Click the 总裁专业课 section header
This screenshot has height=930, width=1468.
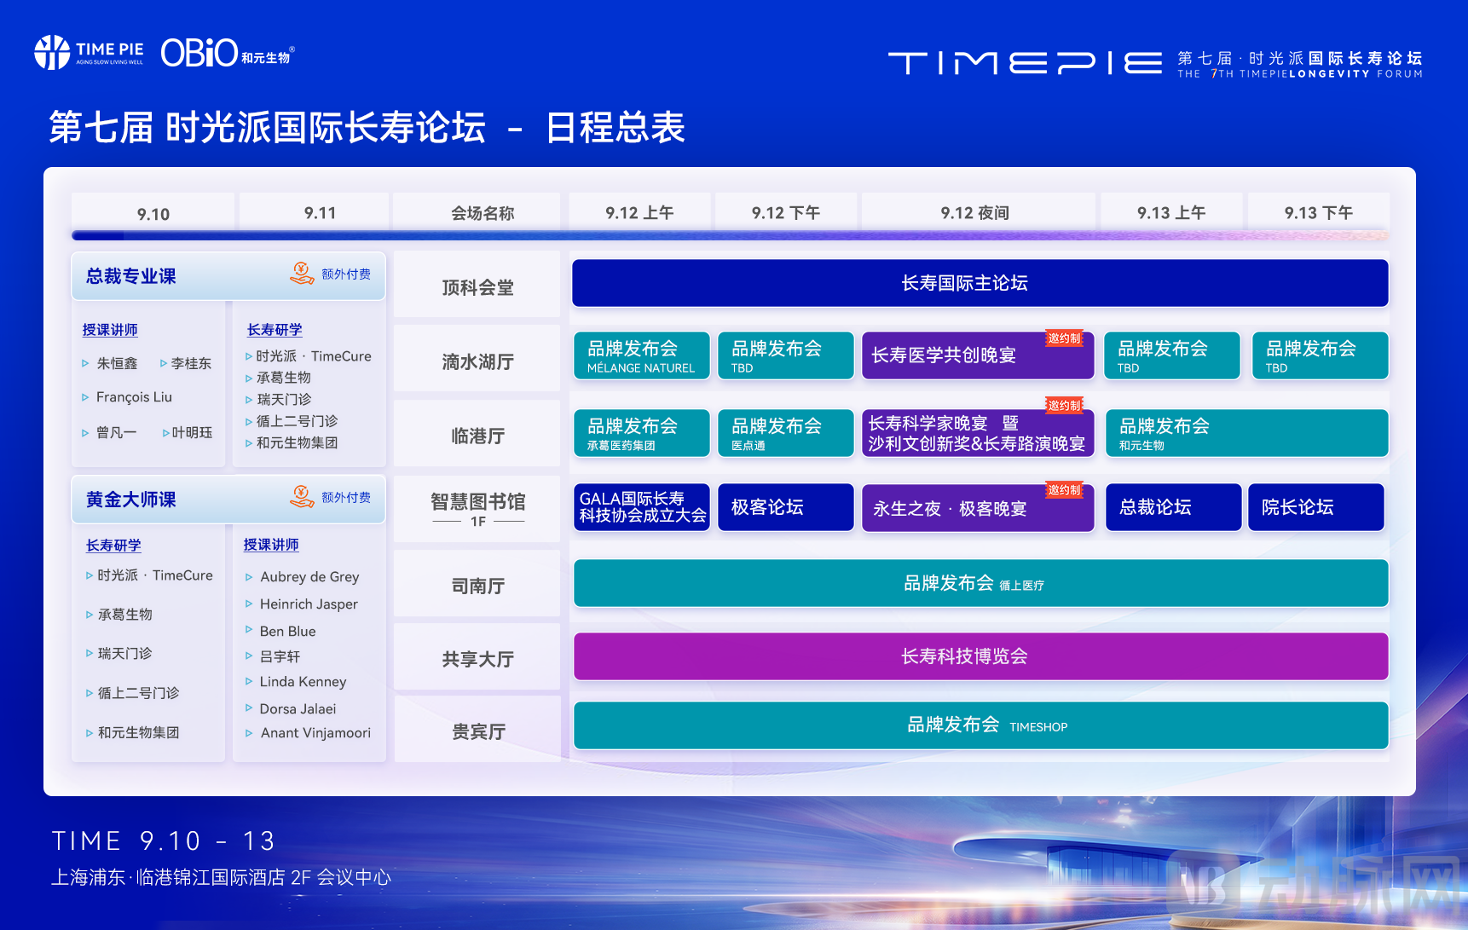(228, 275)
